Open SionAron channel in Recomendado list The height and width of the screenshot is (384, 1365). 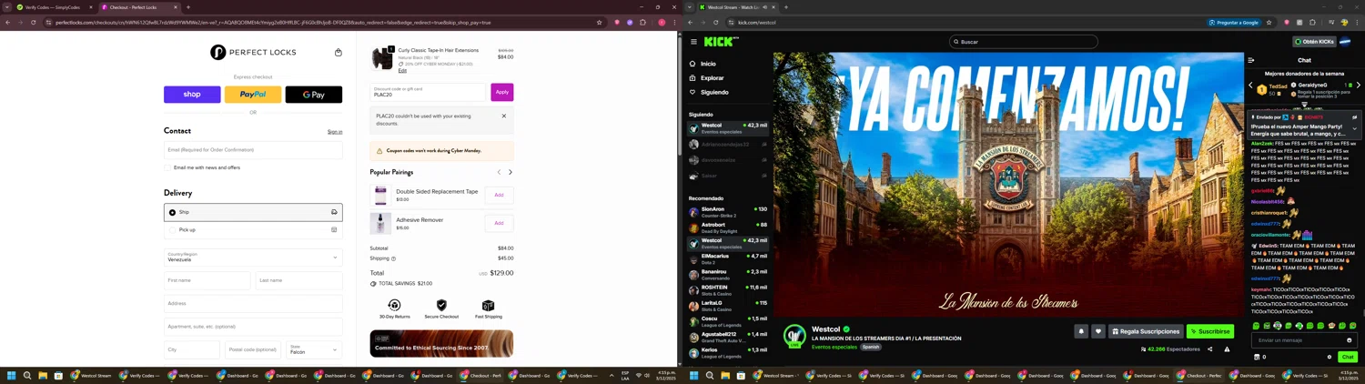[728, 211]
